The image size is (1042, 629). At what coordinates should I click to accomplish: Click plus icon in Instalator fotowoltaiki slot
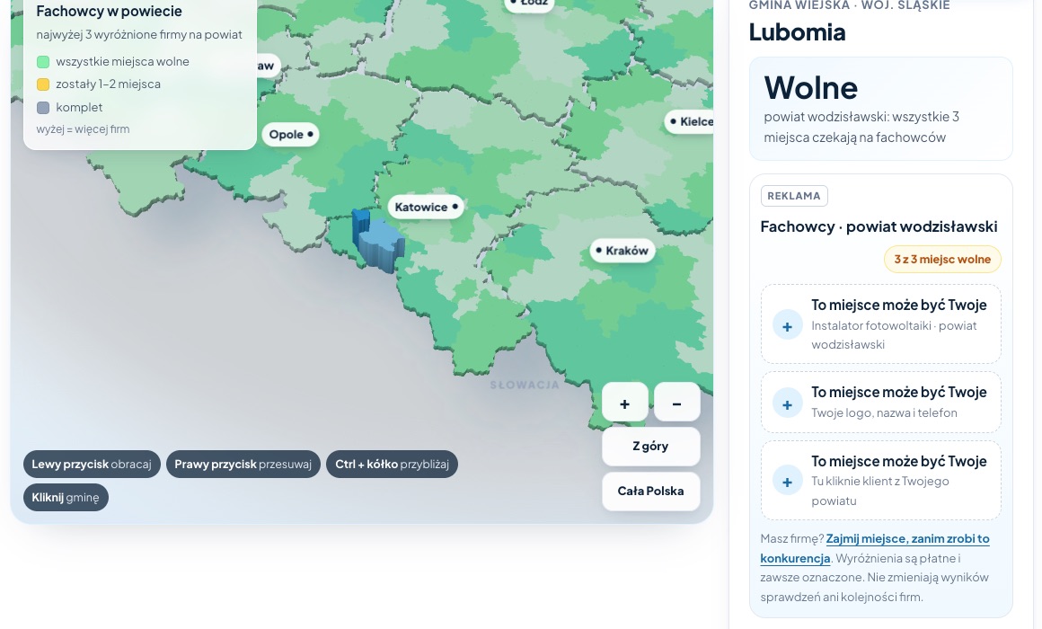pos(787,326)
